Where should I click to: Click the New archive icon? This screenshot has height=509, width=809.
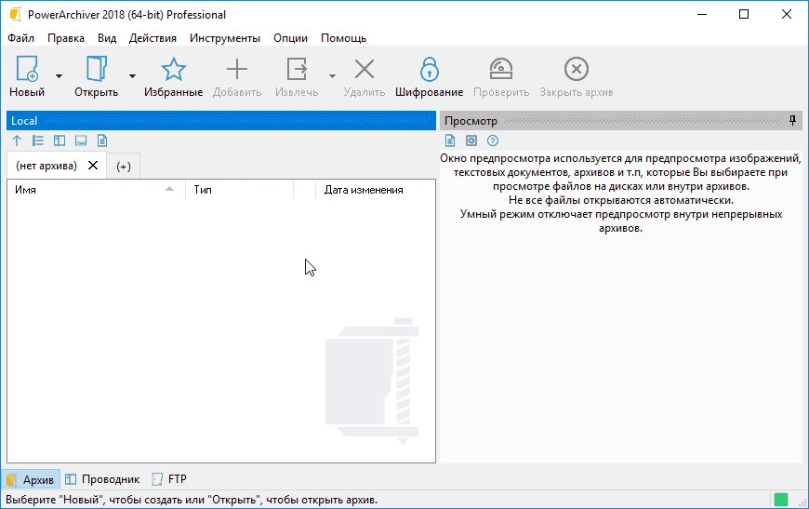tap(27, 69)
